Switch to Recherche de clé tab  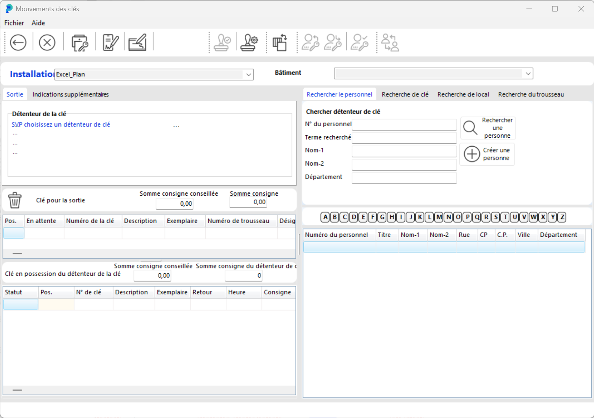[x=405, y=95]
